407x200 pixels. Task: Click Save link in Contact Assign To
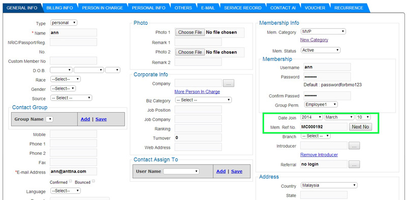click(237, 171)
